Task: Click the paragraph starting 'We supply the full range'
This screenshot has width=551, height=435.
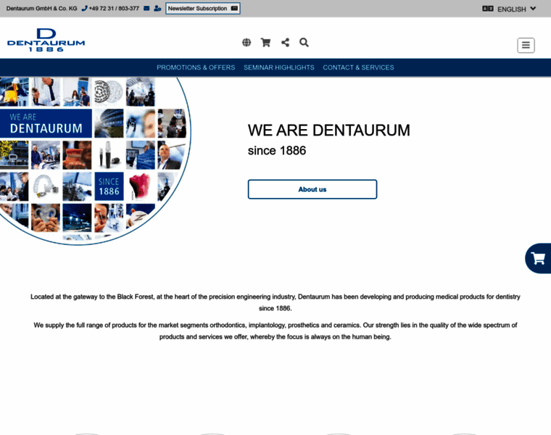Action: [275, 331]
